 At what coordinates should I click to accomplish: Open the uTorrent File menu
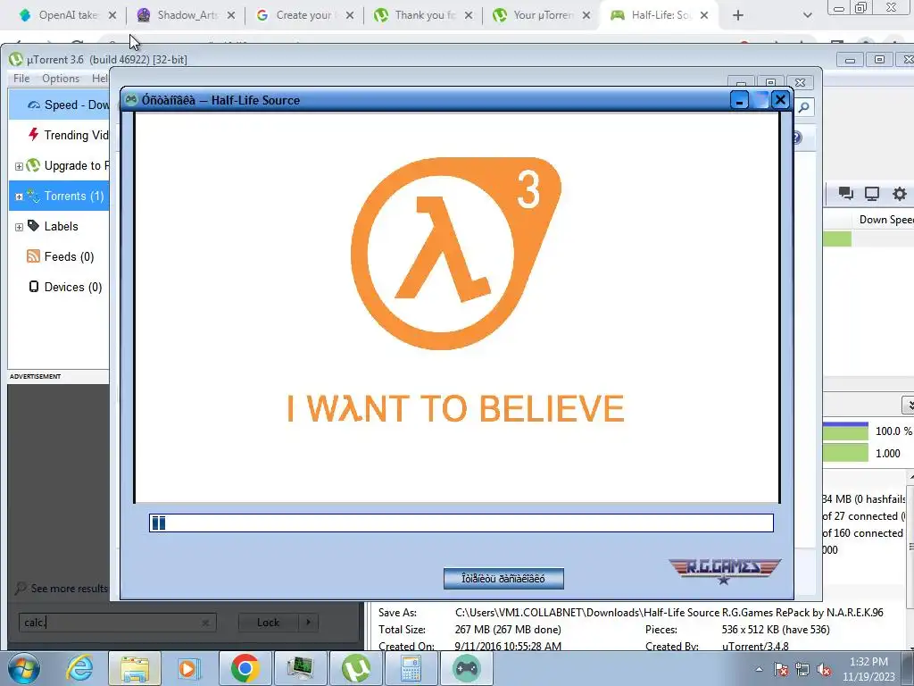point(21,79)
